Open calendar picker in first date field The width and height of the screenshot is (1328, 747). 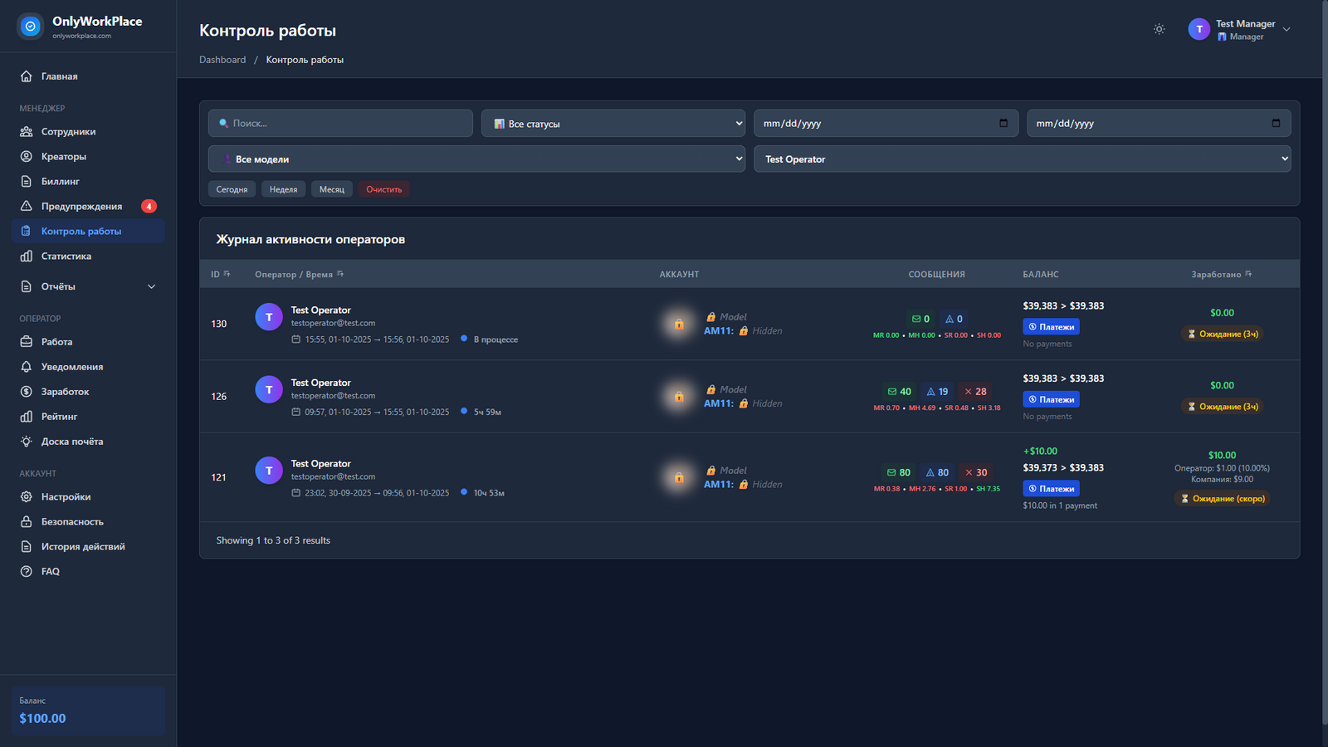1003,123
